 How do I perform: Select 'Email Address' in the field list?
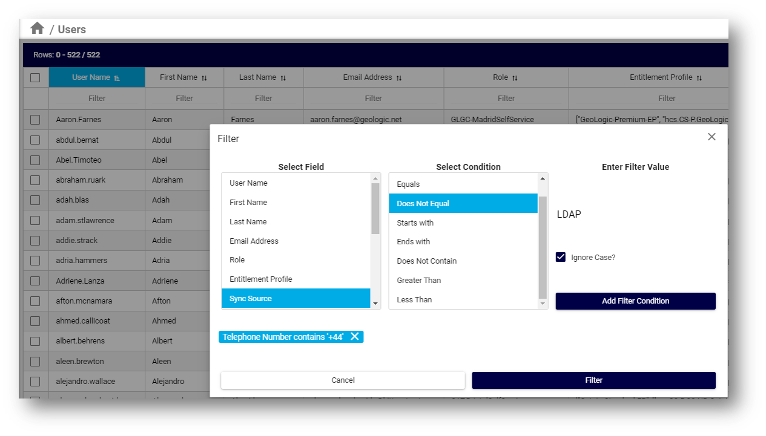coord(254,241)
